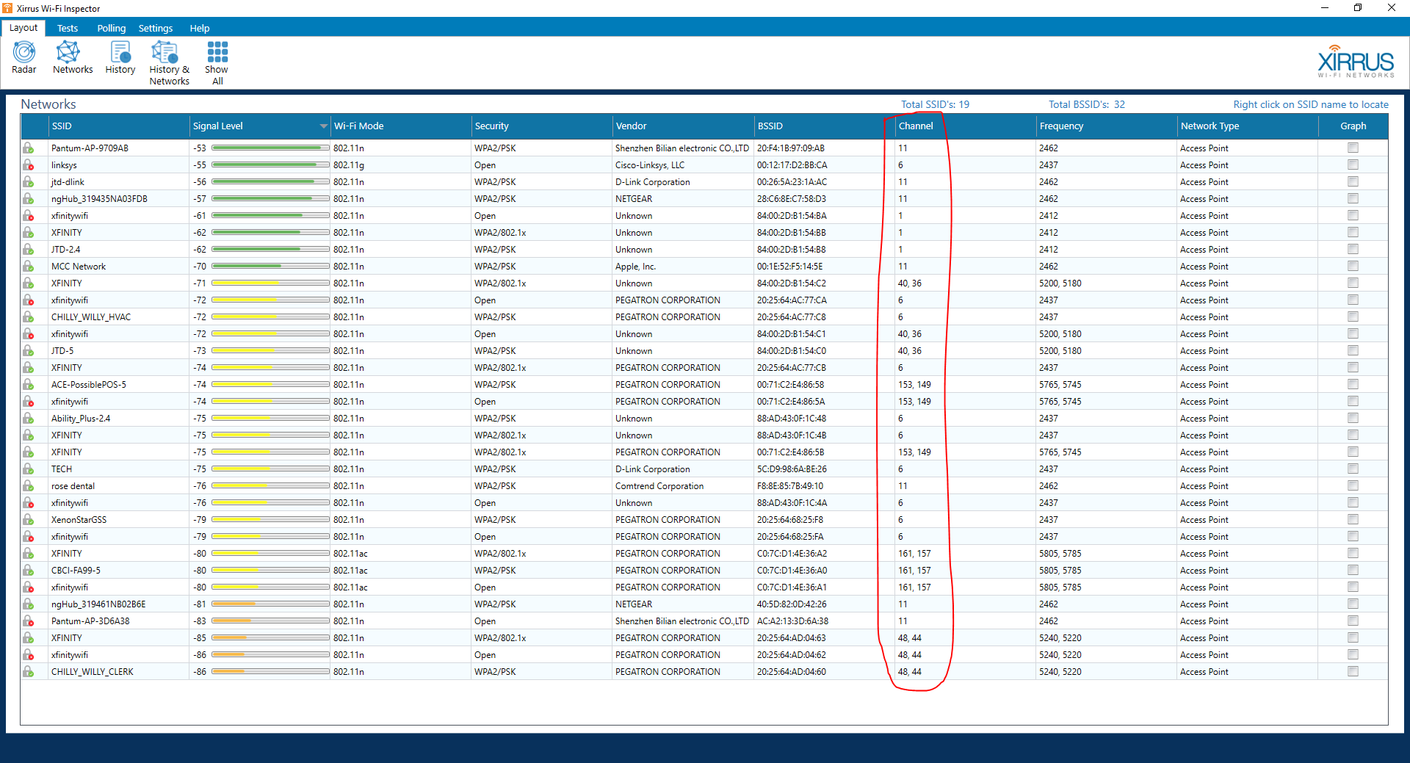This screenshot has width=1410, height=763.
Task: Toggle Signal Level sort arrow
Action: (x=323, y=126)
